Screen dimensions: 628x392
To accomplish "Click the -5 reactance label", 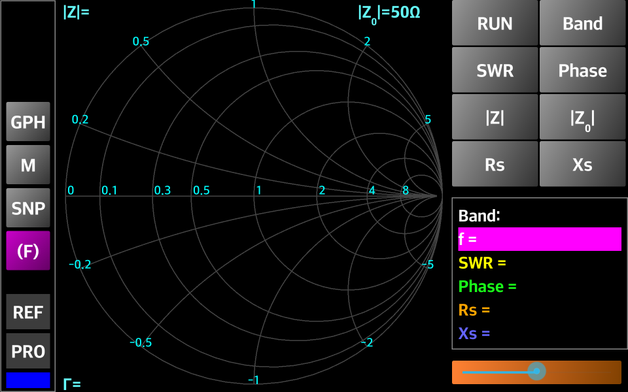I will pyautogui.click(x=427, y=265).
